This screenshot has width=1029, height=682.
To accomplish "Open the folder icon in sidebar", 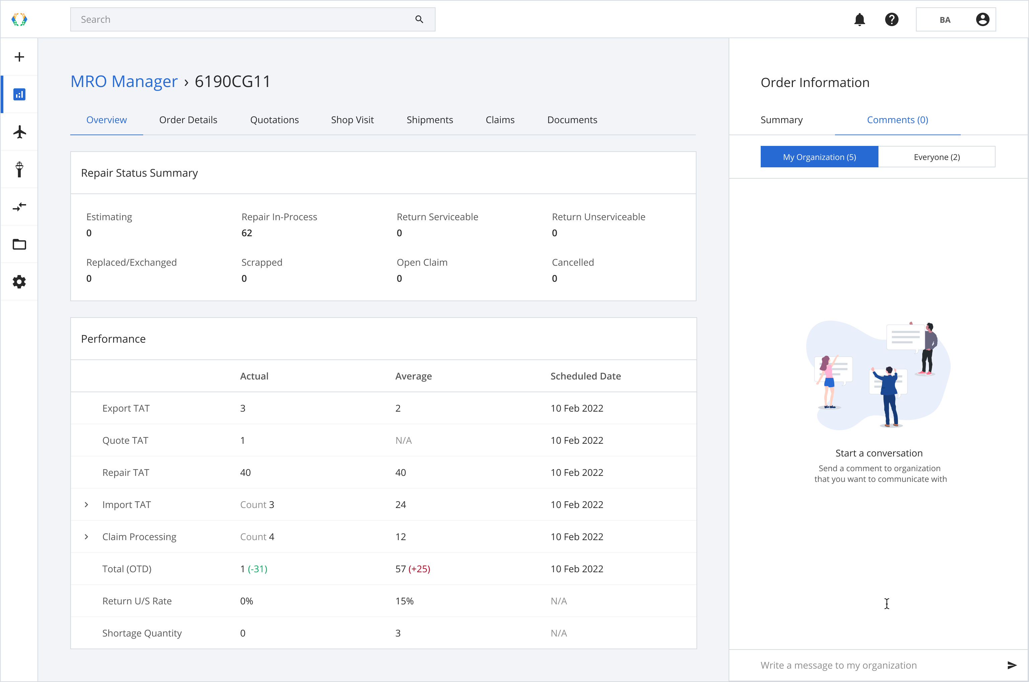I will coord(19,244).
